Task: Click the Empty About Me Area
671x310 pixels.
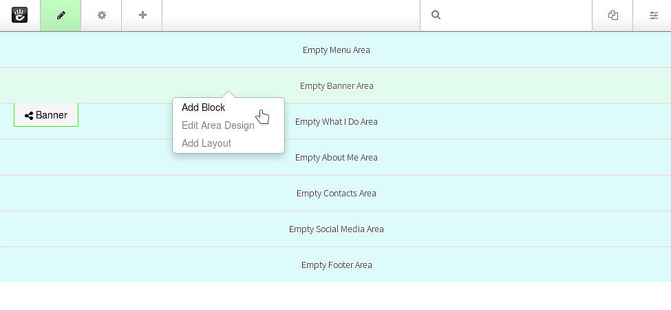Action: click(x=336, y=158)
